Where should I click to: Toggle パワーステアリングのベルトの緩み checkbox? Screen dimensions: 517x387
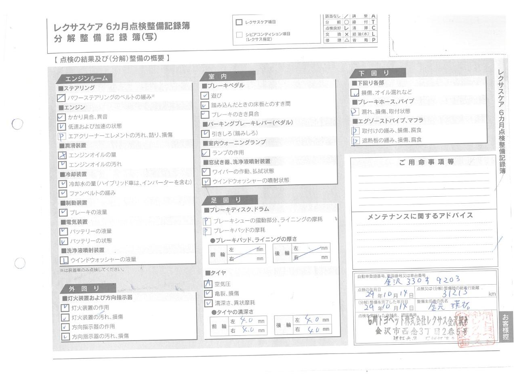tap(61, 98)
